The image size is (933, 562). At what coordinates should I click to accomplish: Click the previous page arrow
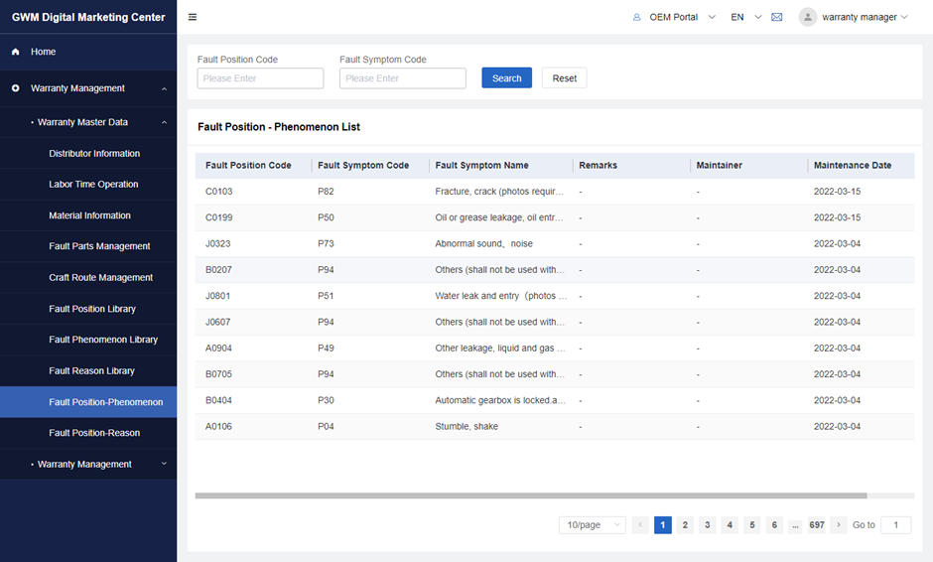pyautogui.click(x=640, y=525)
